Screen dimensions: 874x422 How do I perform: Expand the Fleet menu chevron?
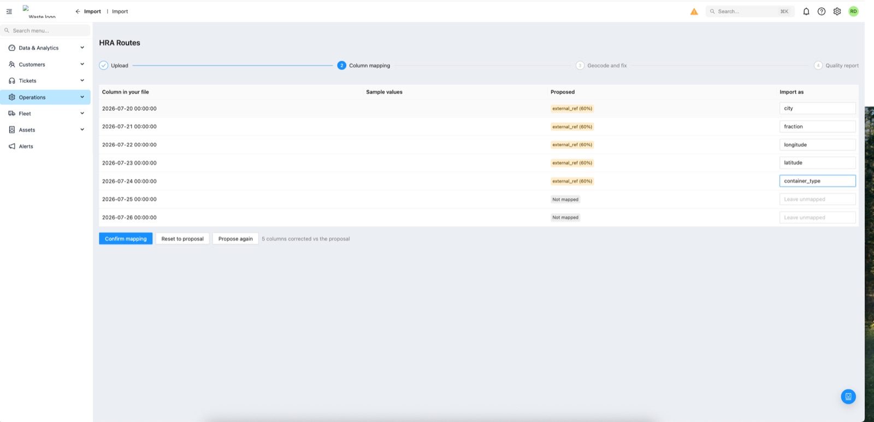(82, 114)
